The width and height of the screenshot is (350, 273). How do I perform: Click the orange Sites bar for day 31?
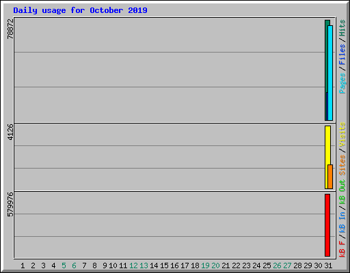pyautogui.click(x=330, y=177)
